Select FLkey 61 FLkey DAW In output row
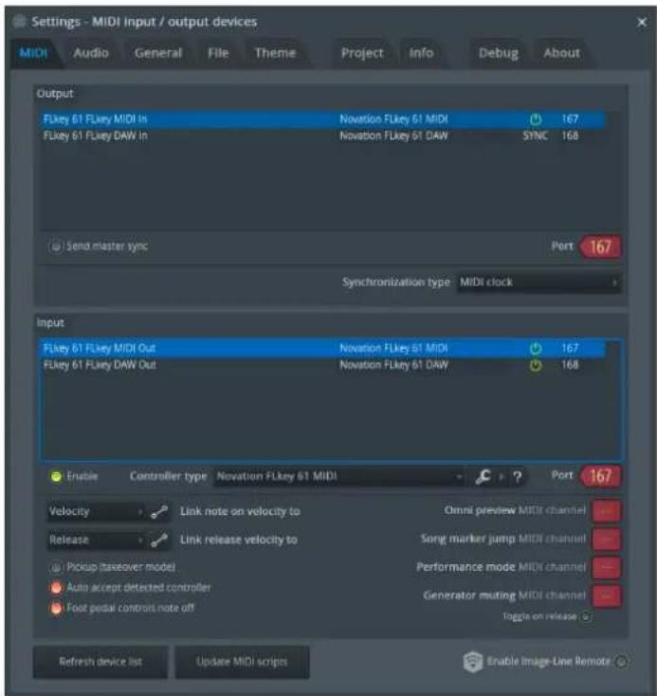 click(322, 136)
